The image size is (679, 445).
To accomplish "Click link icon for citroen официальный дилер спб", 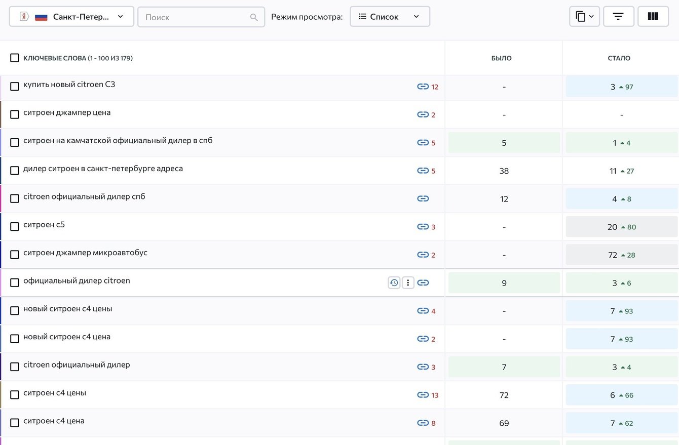I will [x=423, y=198].
